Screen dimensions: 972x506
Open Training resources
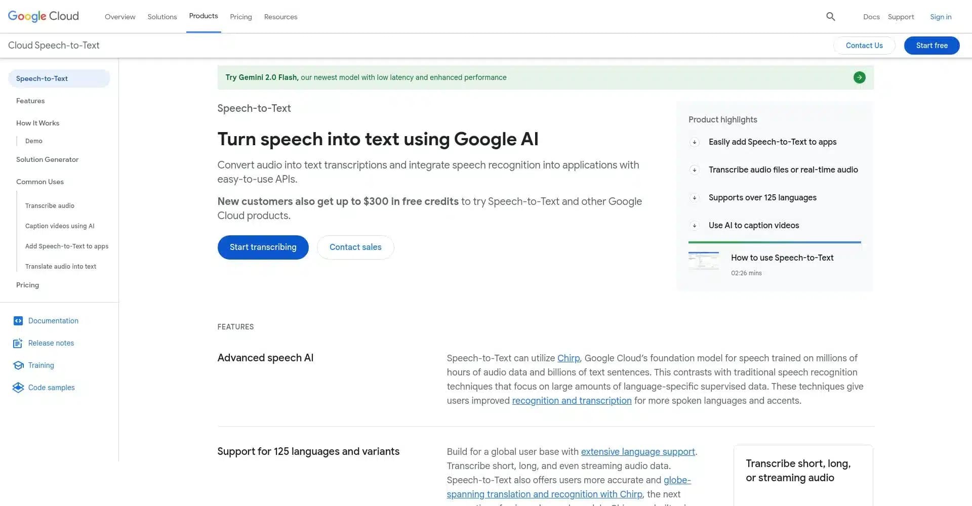point(40,365)
